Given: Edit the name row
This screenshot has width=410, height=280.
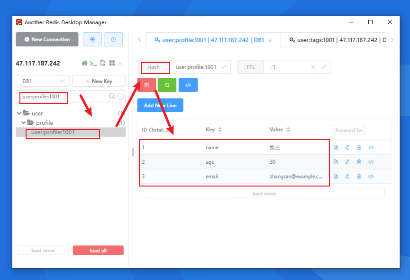Looking at the screenshot, I should pyautogui.click(x=347, y=147).
